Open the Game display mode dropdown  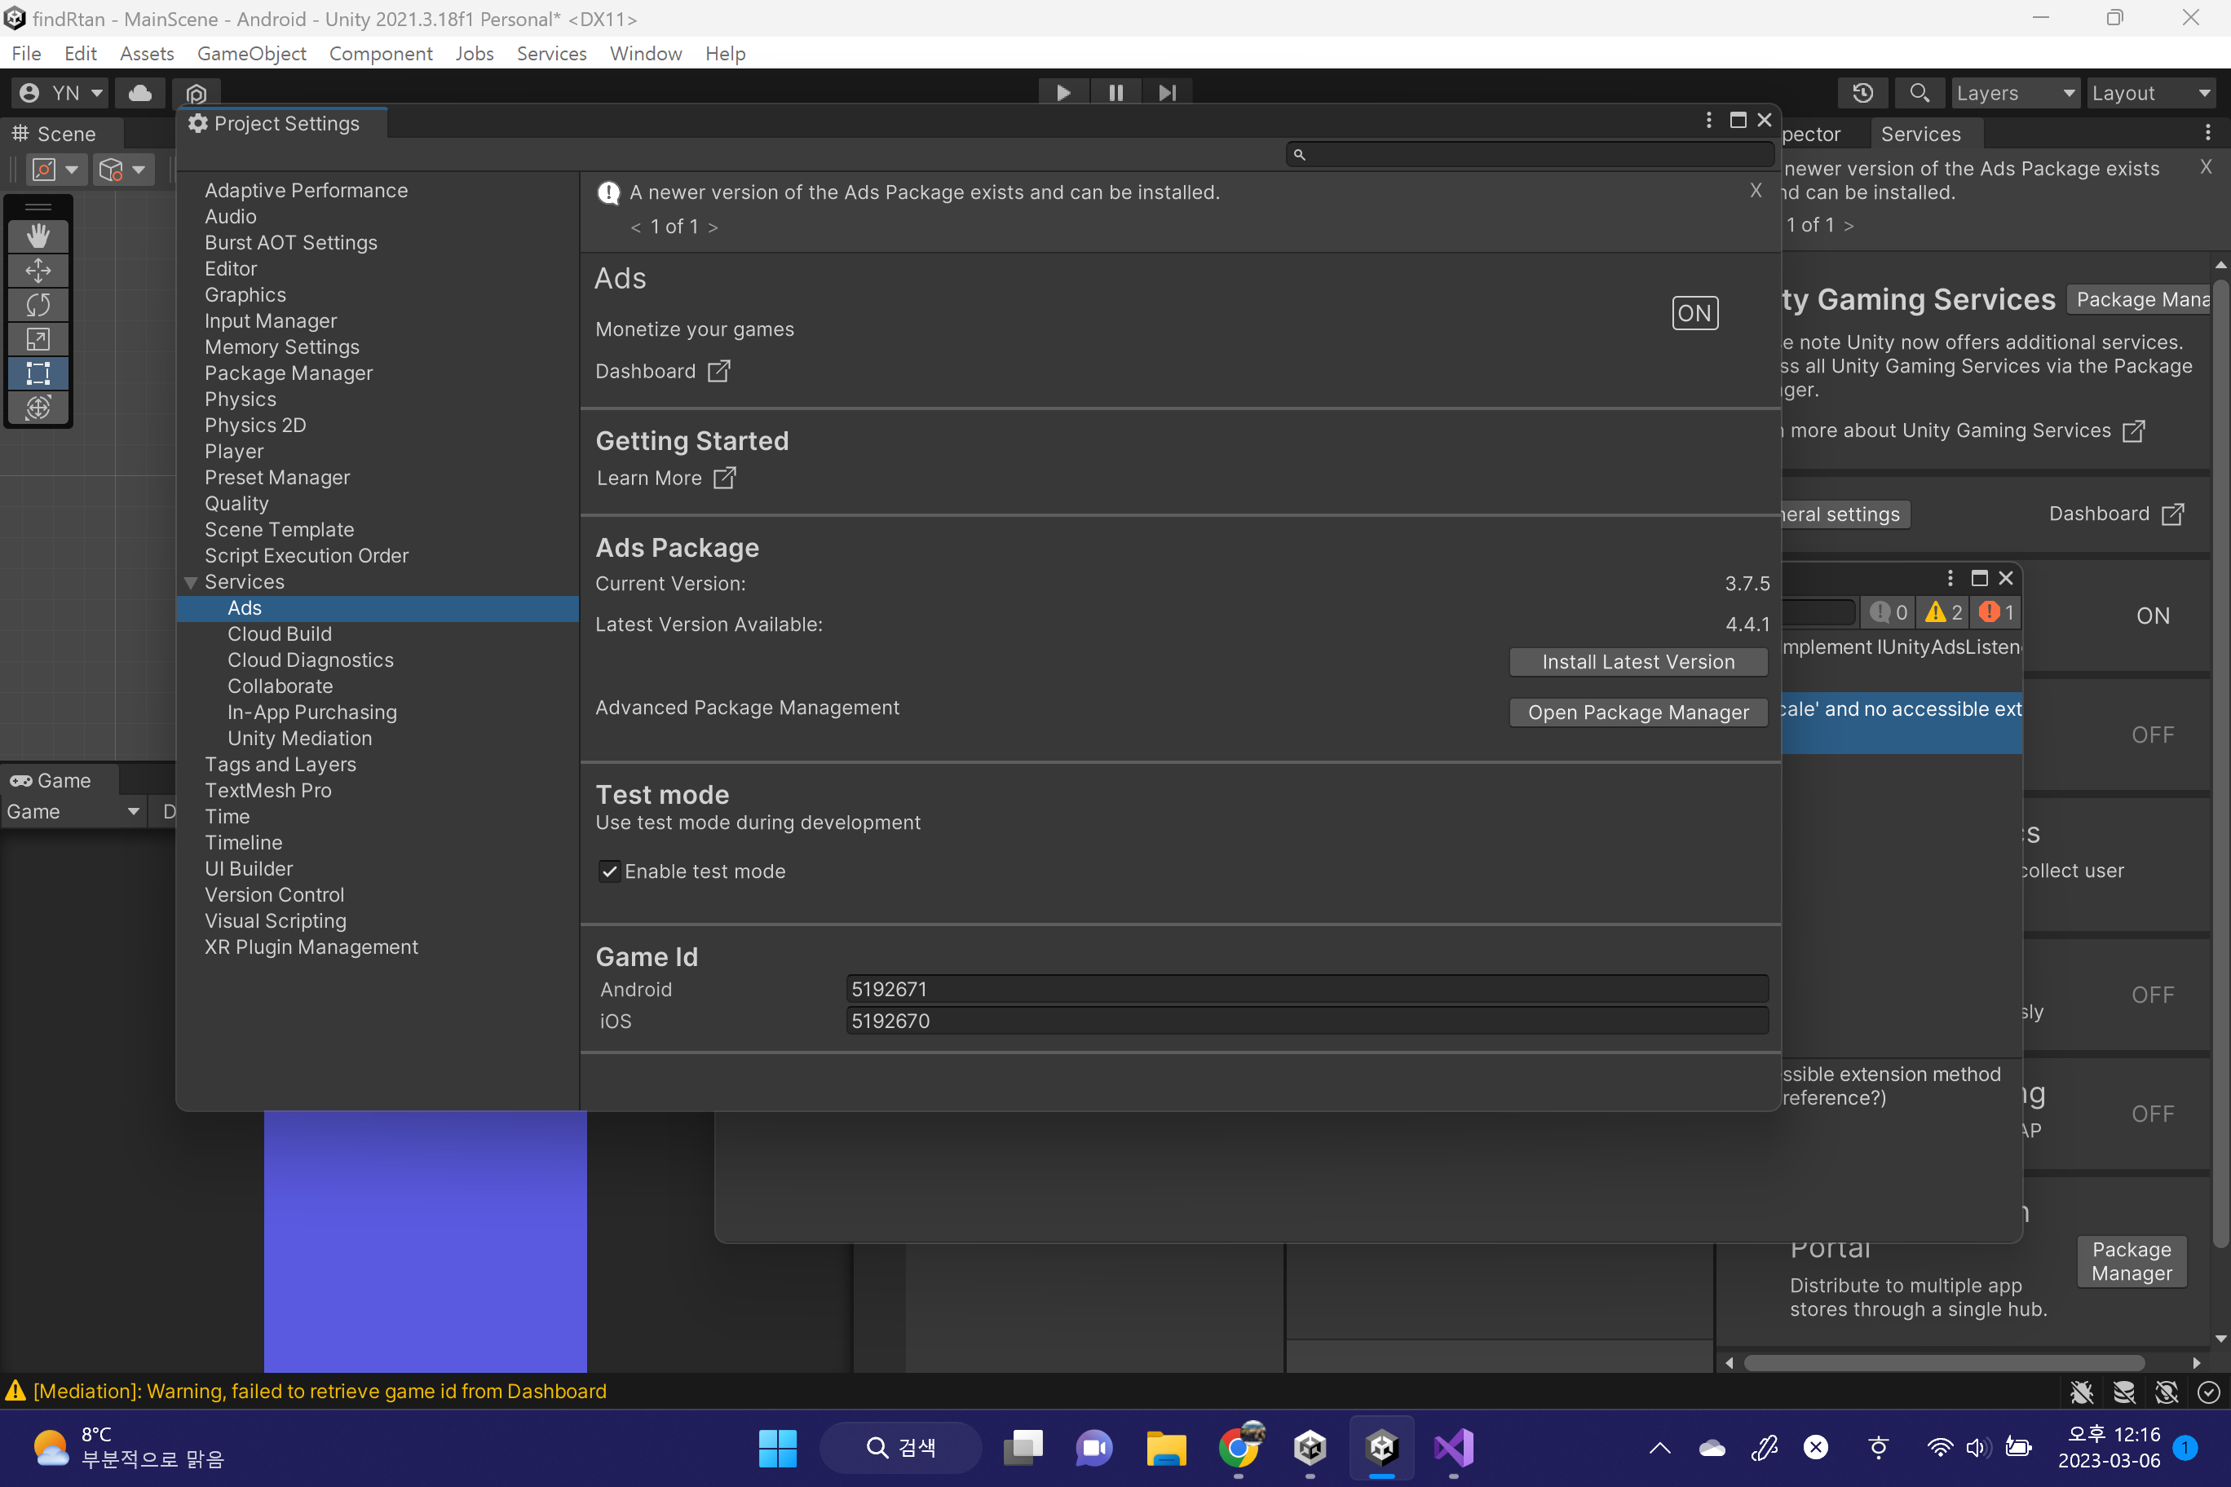pyautogui.click(x=73, y=812)
